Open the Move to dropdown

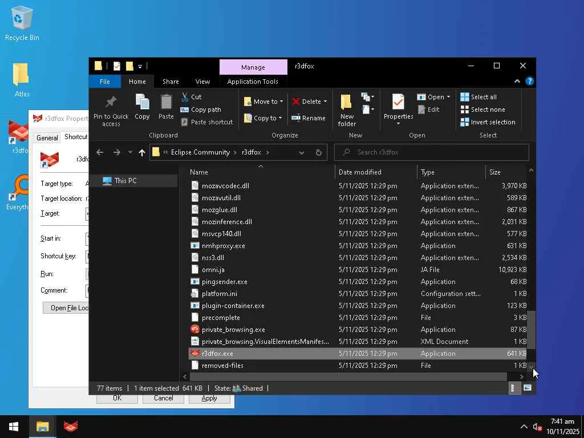click(x=263, y=102)
